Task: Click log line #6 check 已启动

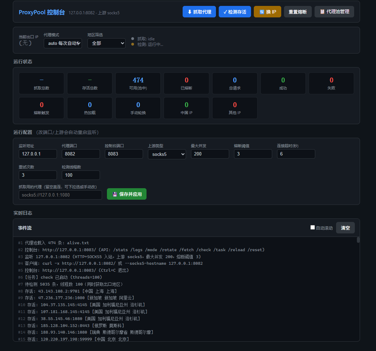Action: click(60, 277)
